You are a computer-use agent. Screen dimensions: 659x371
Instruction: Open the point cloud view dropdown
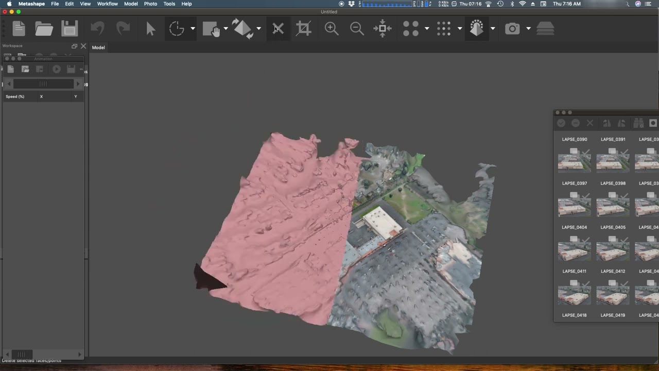coord(427,29)
